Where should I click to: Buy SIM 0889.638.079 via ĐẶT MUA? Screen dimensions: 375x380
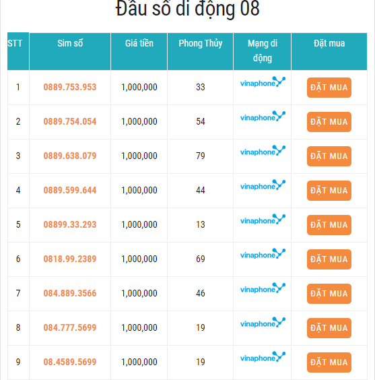(x=329, y=156)
